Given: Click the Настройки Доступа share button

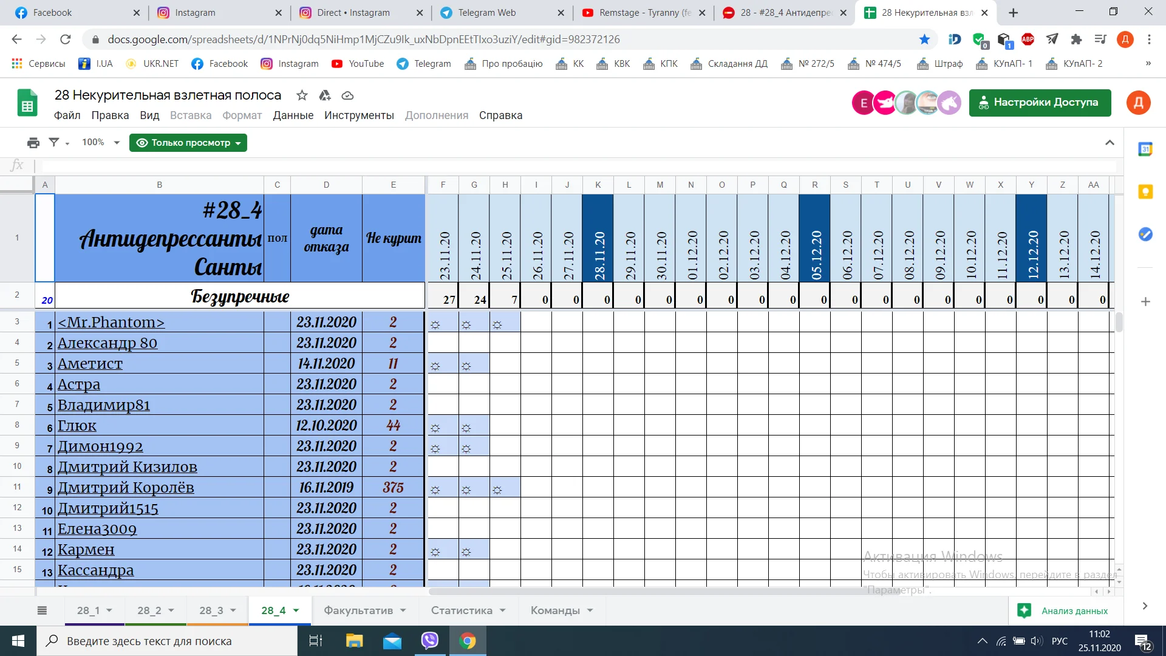Looking at the screenshot, I should [x=1040, y=102].
